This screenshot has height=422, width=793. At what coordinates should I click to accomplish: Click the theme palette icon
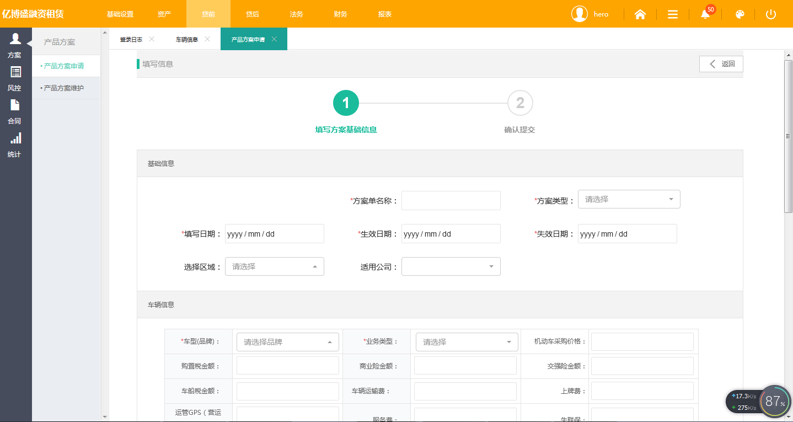[x=740, y=14]
